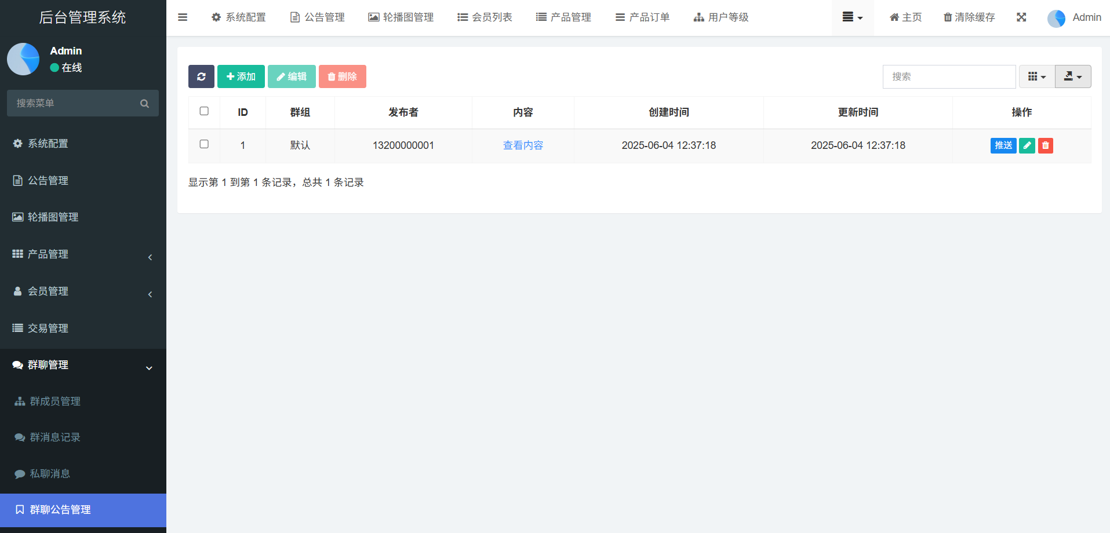Click publisher cell 13200000001
1110x533 pixels.
(403, 145)
